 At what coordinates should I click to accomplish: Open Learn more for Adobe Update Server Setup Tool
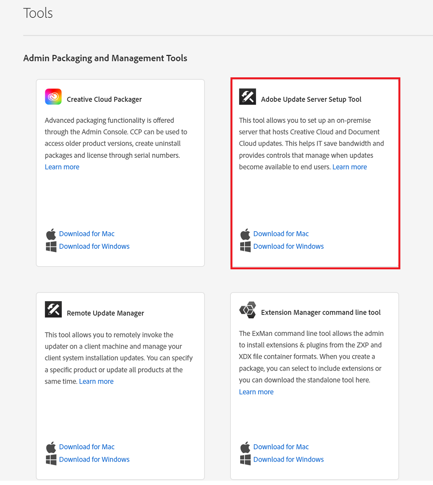[349, 167]
